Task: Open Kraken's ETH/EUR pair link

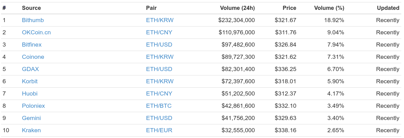Action: point(159,130)
